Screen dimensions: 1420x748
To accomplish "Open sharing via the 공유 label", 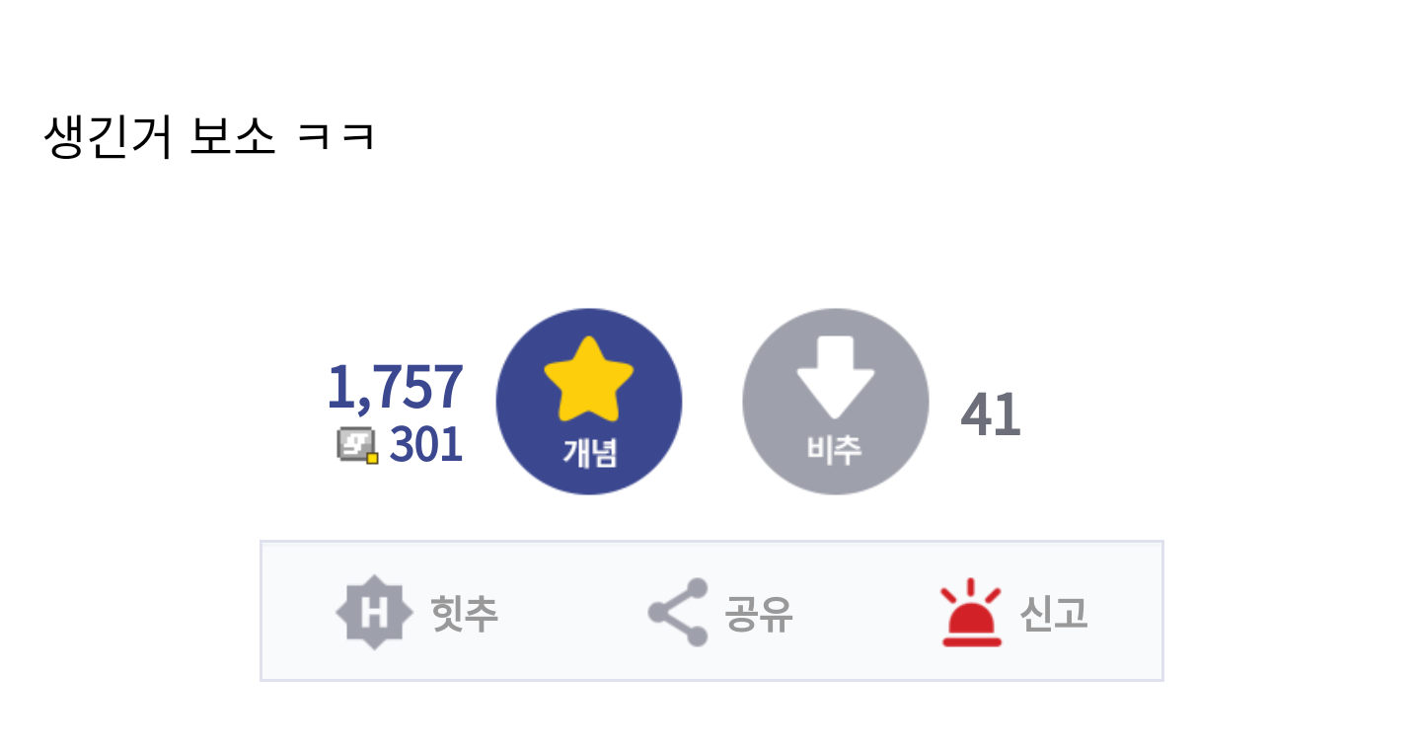I will tap(759, 614).
